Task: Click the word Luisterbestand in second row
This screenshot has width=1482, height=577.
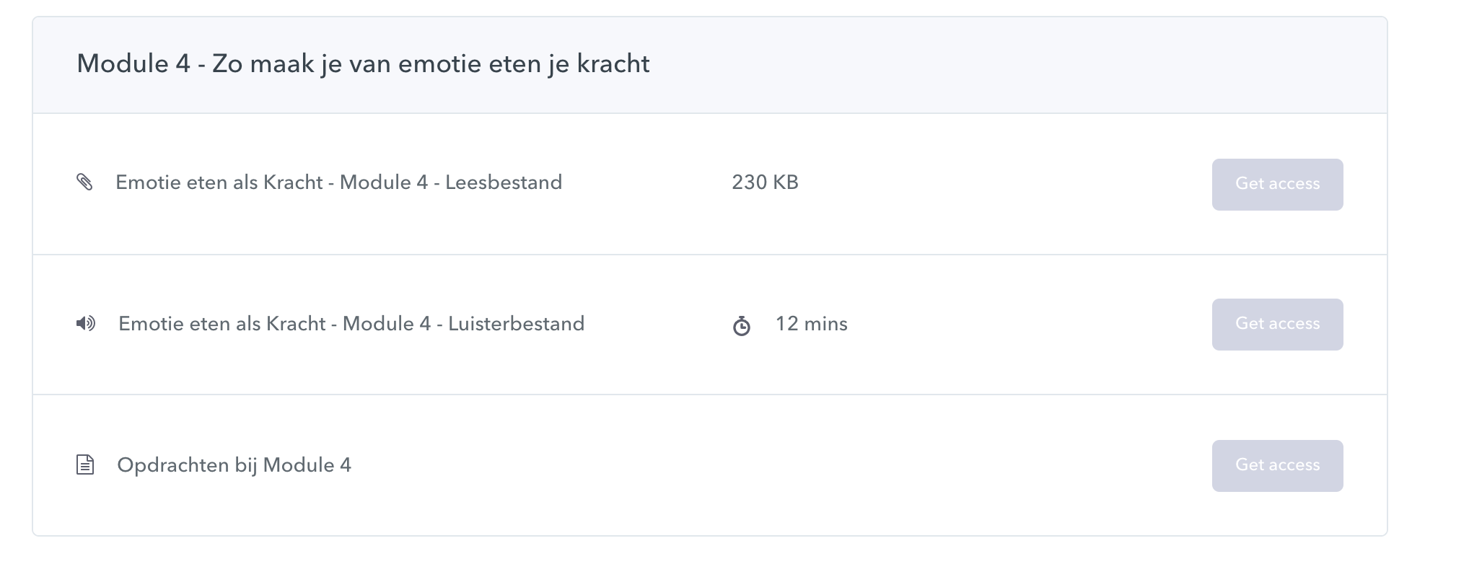Action: pyautogui.click(x=516, y=324)
